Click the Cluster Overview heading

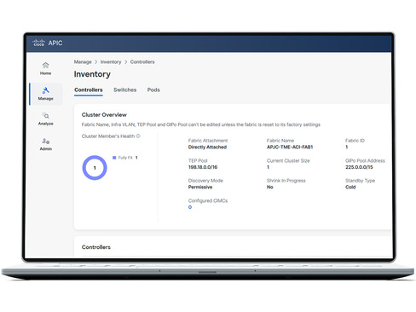point(104,115)
